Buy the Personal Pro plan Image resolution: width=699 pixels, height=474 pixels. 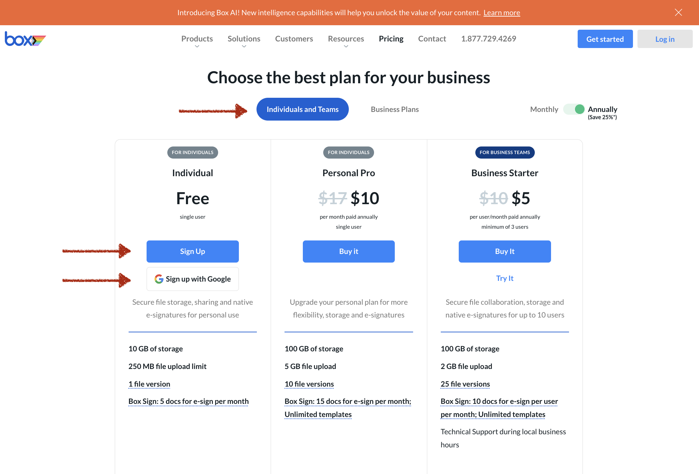pyautogui.click(x=348, y=252)
